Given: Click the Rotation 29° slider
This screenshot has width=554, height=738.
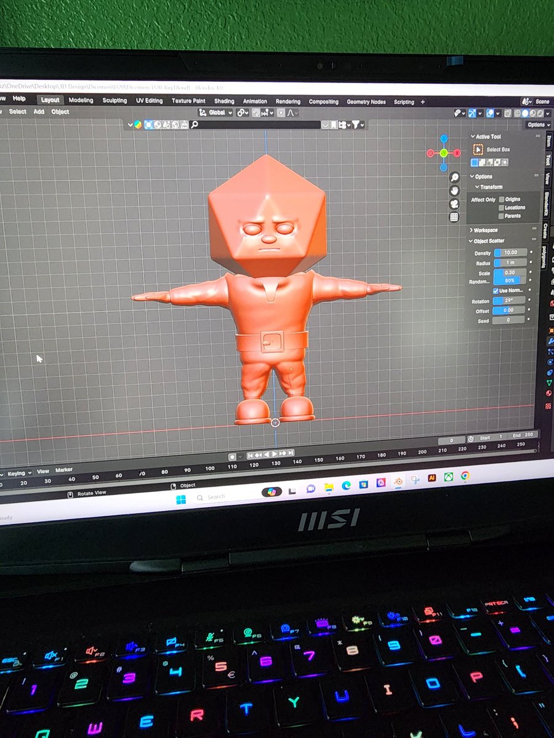Looking at the screenshot, I should click(510, 301).
